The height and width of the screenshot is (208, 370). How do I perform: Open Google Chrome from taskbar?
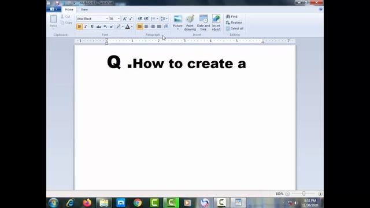(x=138, y=203)
